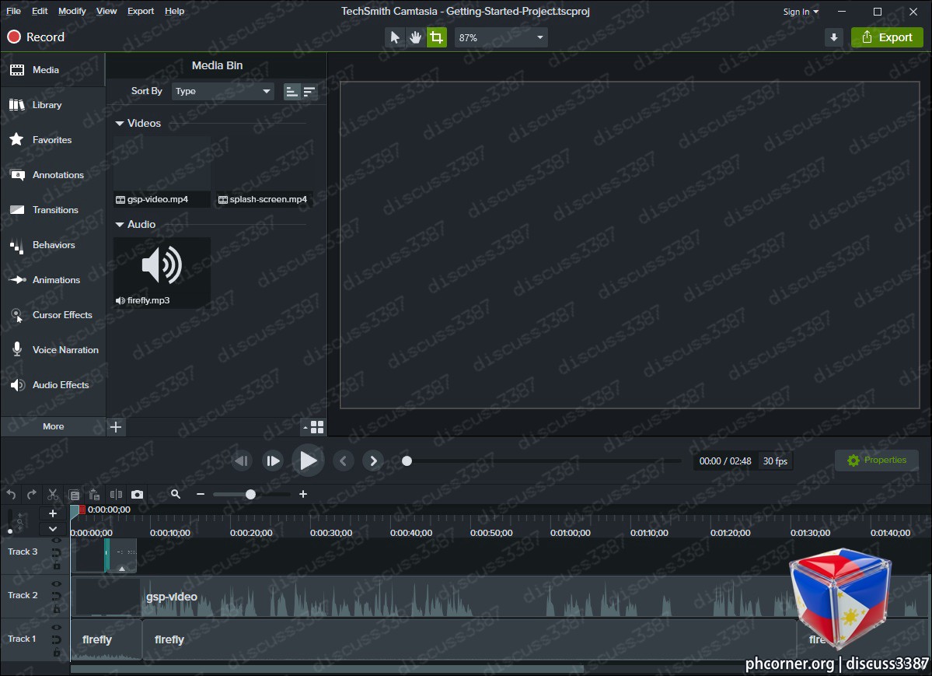Switch media bin to thumbnail grid view
The image size is (932, 676).
click(x=317, y=426)
